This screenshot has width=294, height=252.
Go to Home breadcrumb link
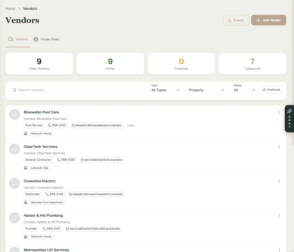click(x=10, y=9)
